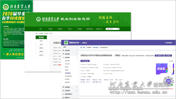
Task: Click 首页 in the green site navigation bar
Action: pos(40,29)
